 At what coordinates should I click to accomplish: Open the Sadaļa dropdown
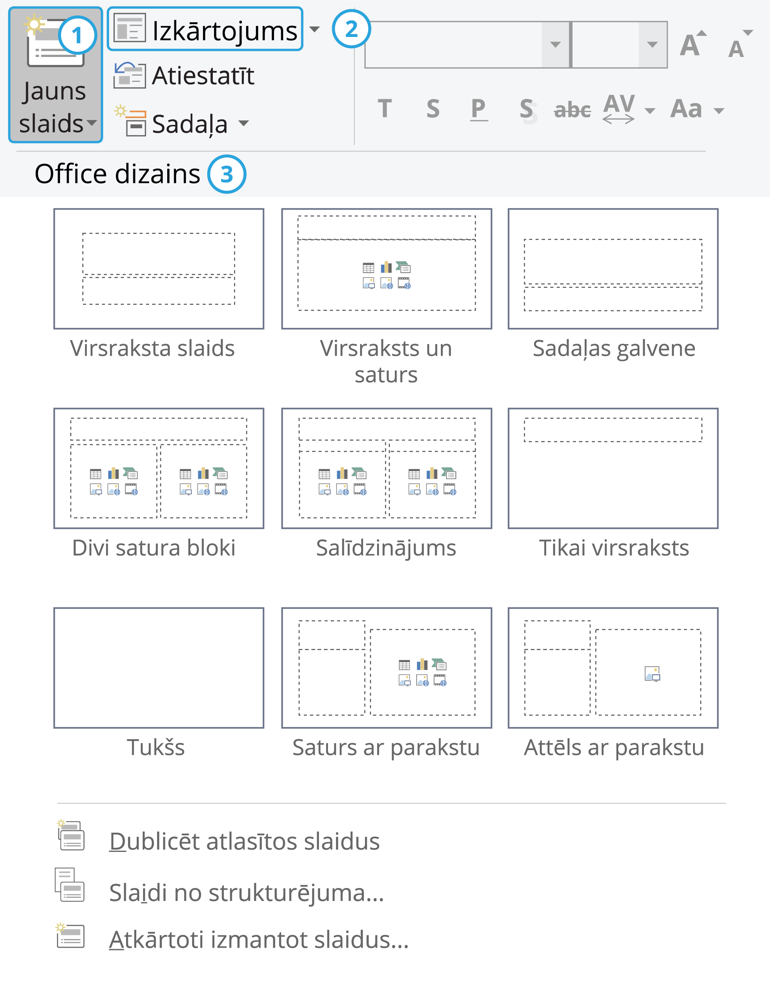tap(245, 123)
